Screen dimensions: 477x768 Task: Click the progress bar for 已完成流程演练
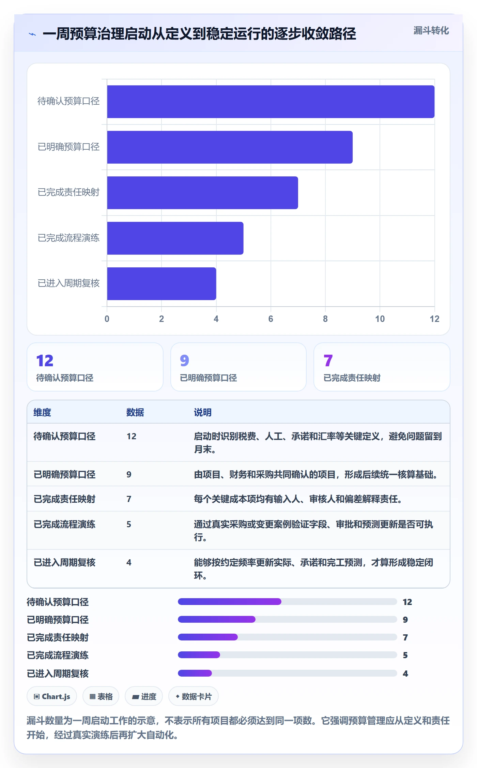[288, 655]
